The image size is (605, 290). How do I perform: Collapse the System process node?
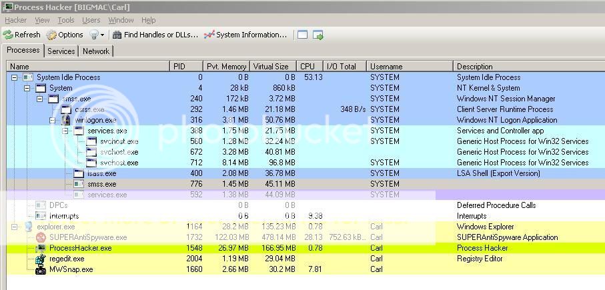tap(27, 88)
